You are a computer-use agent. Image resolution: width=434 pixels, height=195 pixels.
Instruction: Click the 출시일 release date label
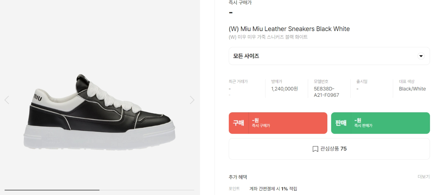point(362,82)
